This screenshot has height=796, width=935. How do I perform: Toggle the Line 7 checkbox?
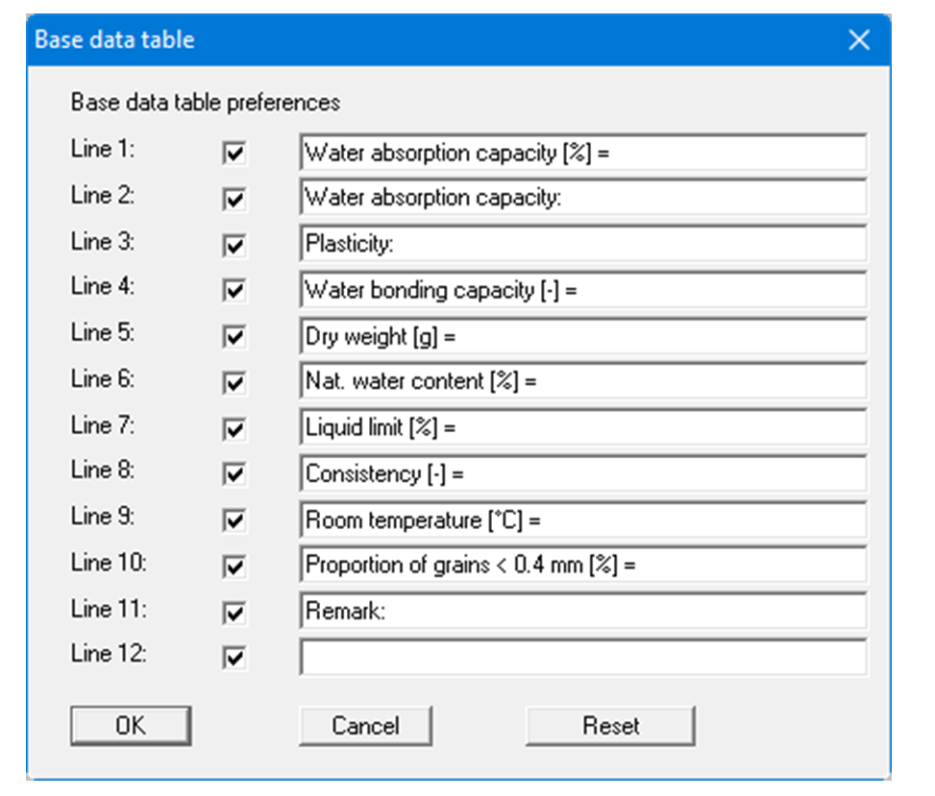[x=234, y=429]
